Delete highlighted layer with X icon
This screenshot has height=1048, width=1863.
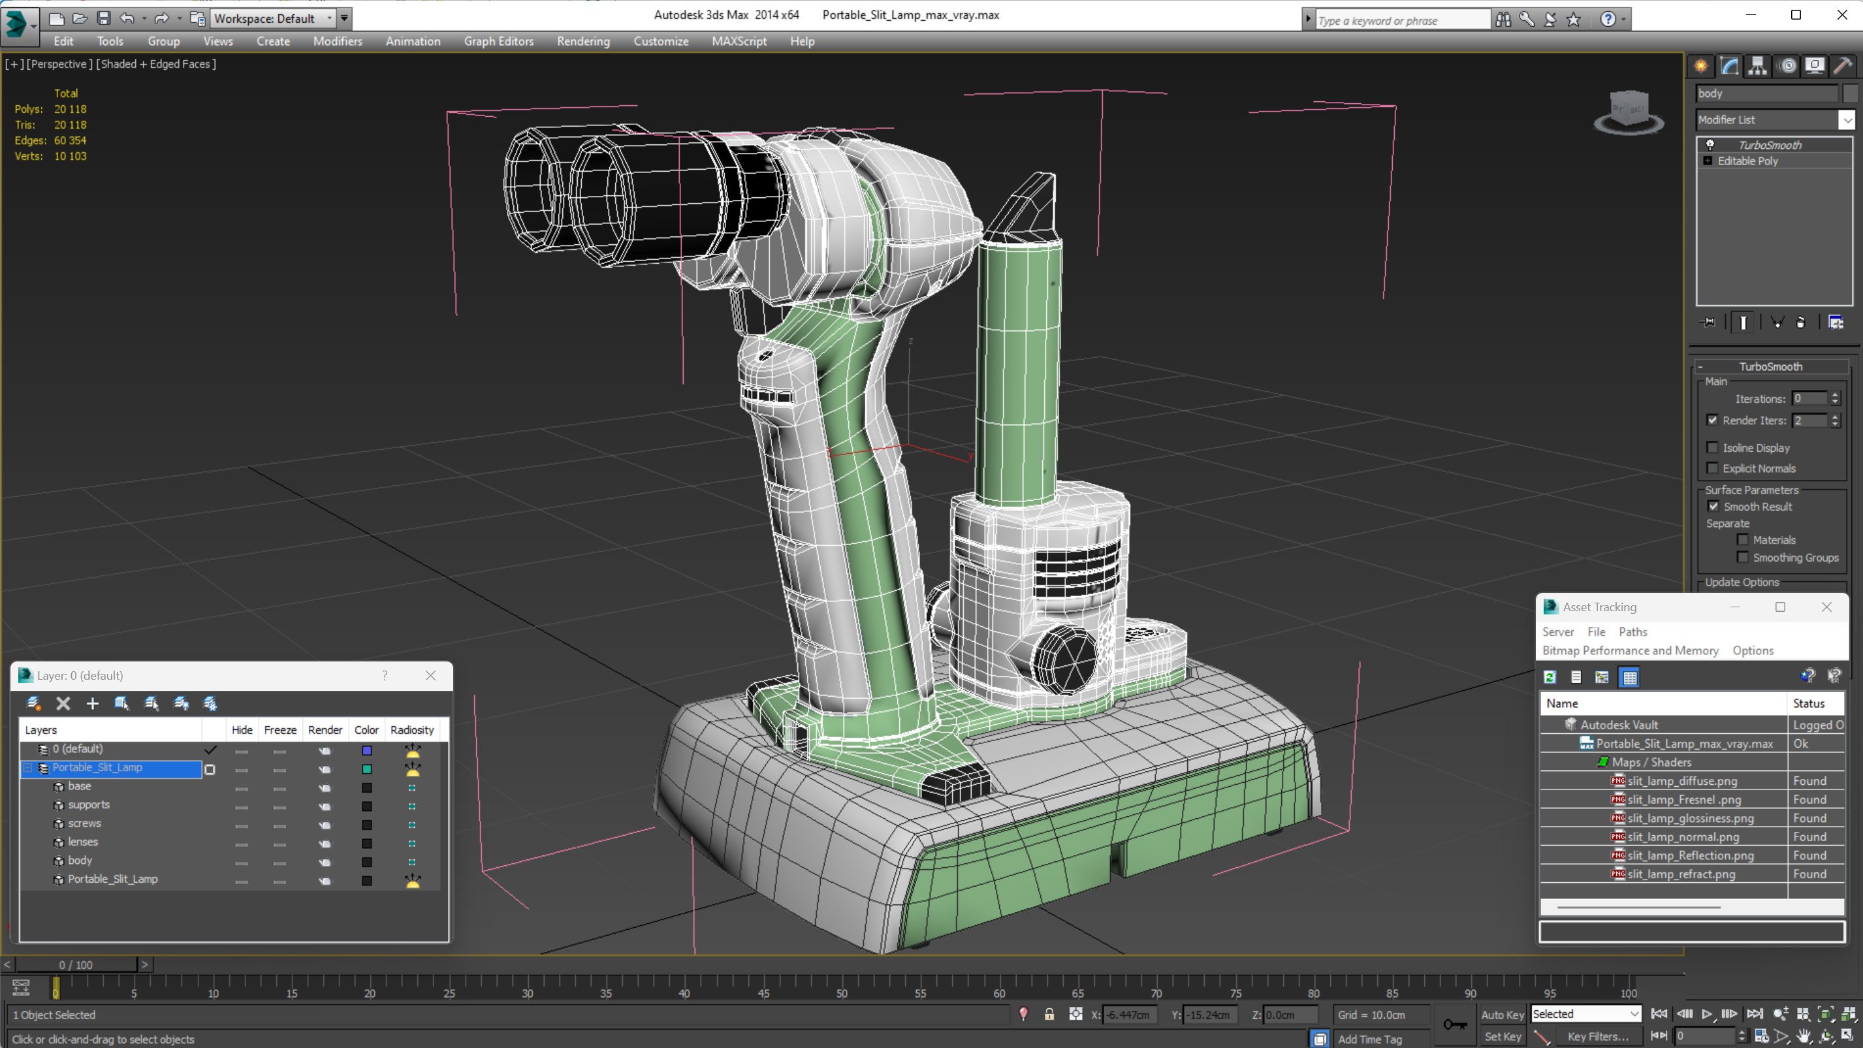63,703
